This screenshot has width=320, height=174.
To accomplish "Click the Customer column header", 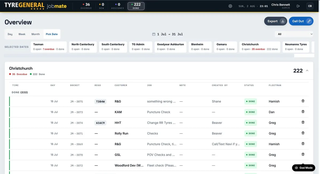I will (121, 85).
